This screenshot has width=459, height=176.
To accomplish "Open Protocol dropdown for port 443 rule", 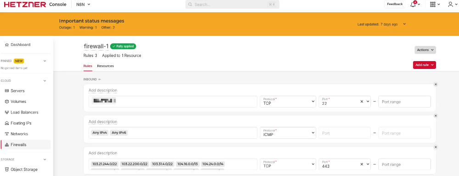I will coord(288,165).
